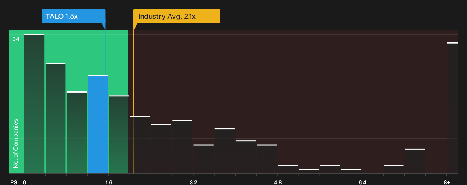The width and height of the screenshot is (467, 185).
Task: Click the axis label 1.6
Action: (109, 182)
